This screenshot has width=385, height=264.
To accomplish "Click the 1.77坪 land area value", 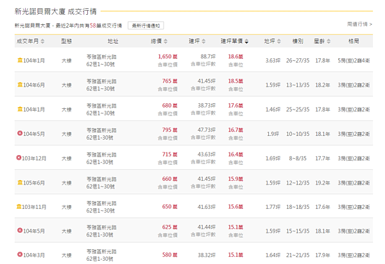I will (273, 207).
